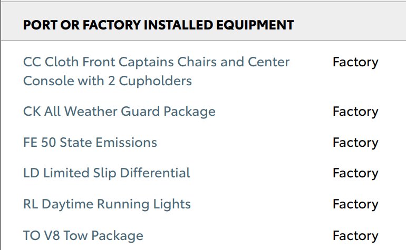Click Factory beside Daytime Running Lights
Image resolution: width=406 pixels, height=250 pixels.
point(355,204)
